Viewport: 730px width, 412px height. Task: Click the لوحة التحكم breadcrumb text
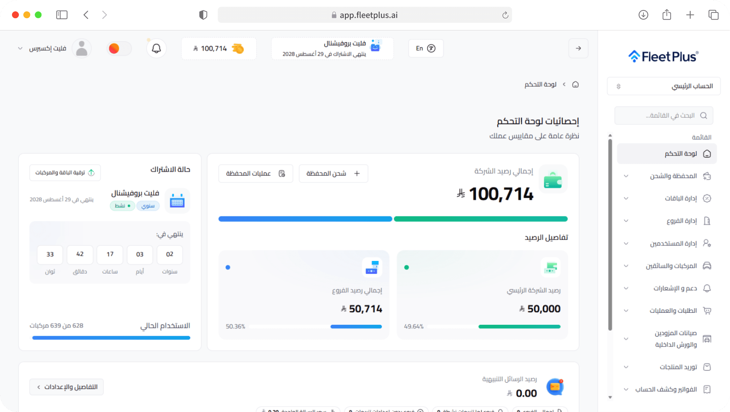[x=540, y=84]
